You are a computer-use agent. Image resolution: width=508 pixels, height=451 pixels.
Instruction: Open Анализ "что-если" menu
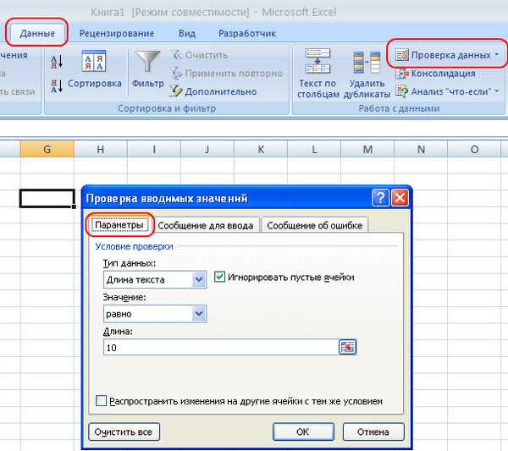[447, 91]
